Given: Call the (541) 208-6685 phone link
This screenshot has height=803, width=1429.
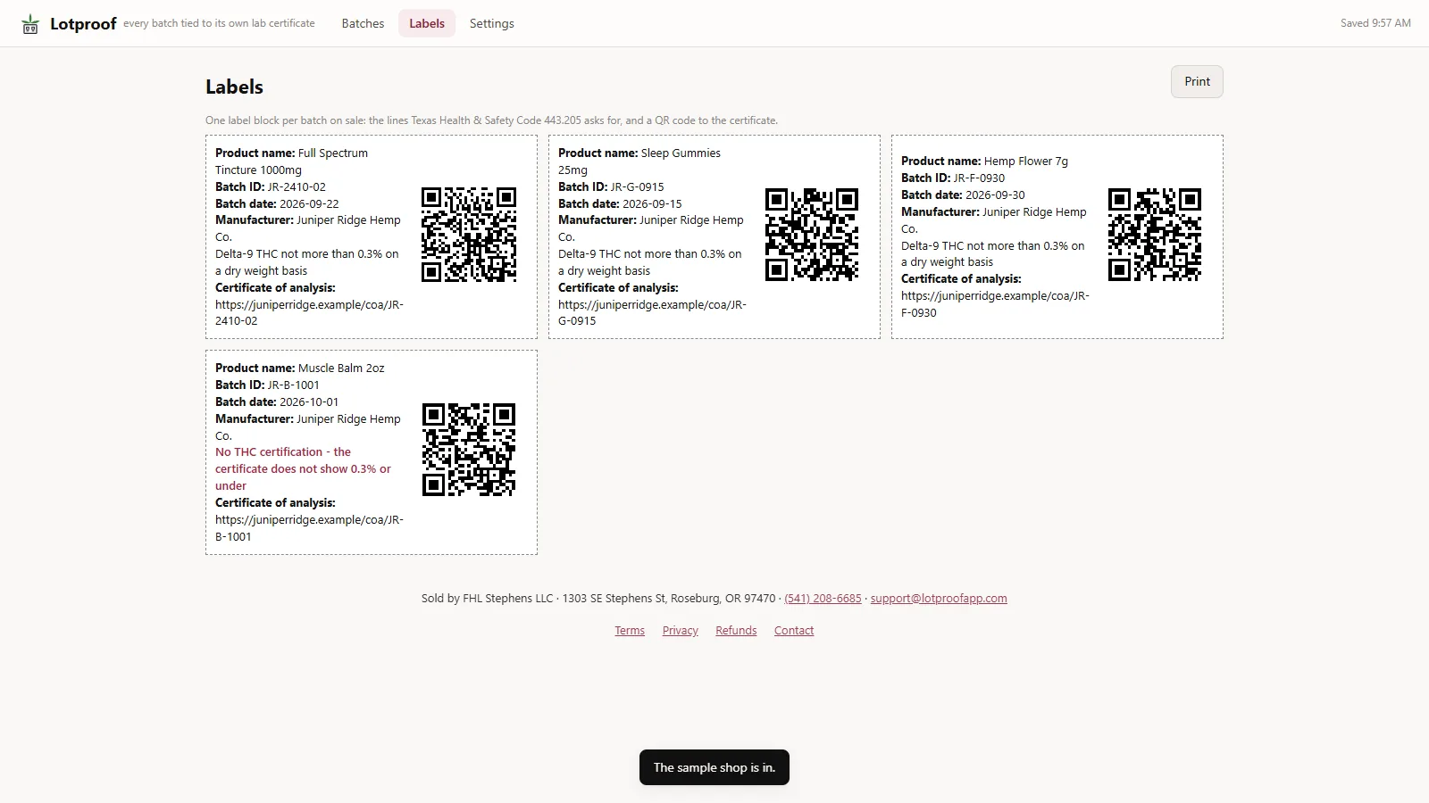Looking at the screenshot, I should pyautogui.click(x=823, y=599).
